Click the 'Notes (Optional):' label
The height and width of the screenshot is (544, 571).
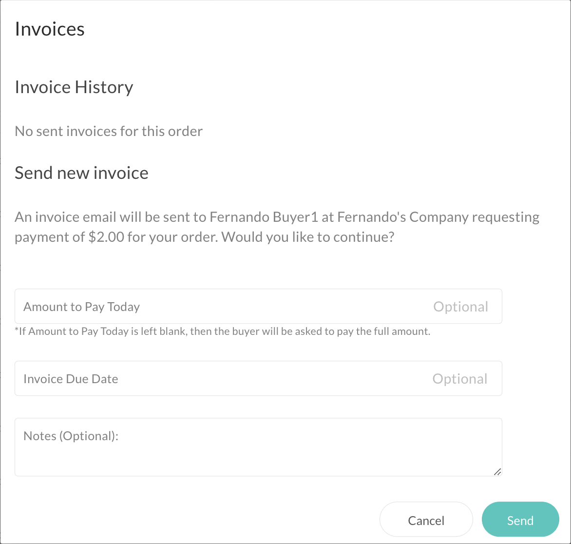point(71,436)
